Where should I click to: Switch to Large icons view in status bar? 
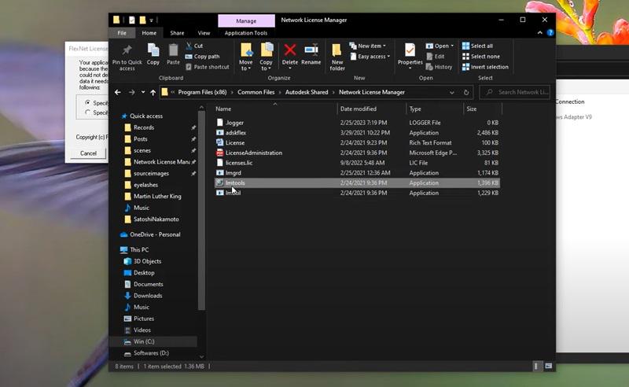point(548,366)
